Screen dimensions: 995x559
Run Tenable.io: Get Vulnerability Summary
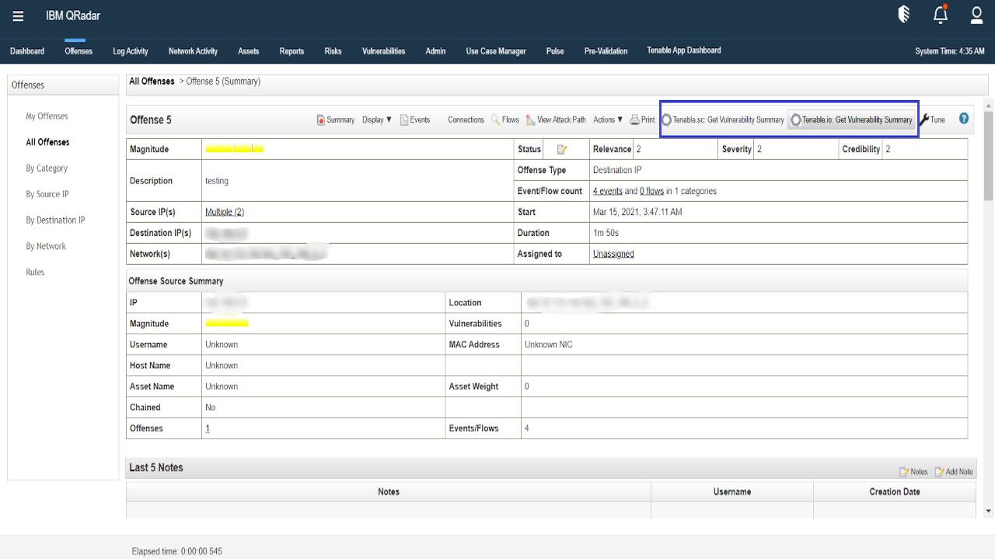click(851, 120)
